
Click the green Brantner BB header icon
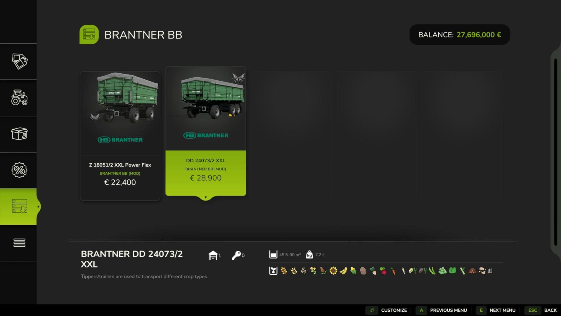(x=89, y=35)
